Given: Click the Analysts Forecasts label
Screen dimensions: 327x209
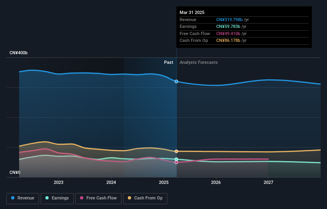Looking at the screenshot, I should [198, 62].
